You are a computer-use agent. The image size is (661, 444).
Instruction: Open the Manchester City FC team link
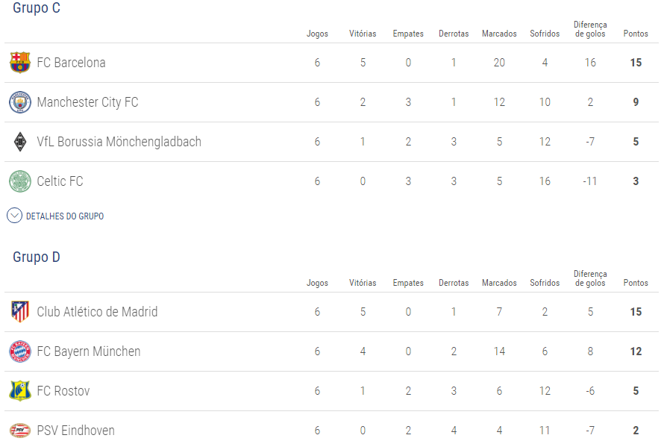pyautogui.click(x=87, y=102)
